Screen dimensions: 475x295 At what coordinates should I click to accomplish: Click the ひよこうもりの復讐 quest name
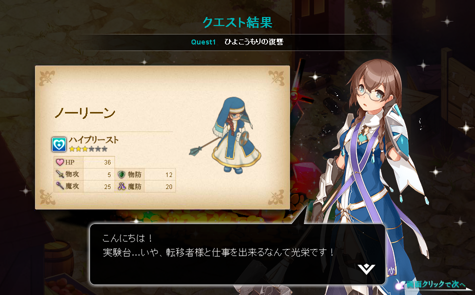[254, 42]
